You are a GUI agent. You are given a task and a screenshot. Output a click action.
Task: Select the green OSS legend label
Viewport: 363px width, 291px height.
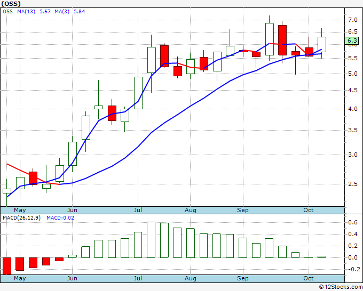point(8,12)
